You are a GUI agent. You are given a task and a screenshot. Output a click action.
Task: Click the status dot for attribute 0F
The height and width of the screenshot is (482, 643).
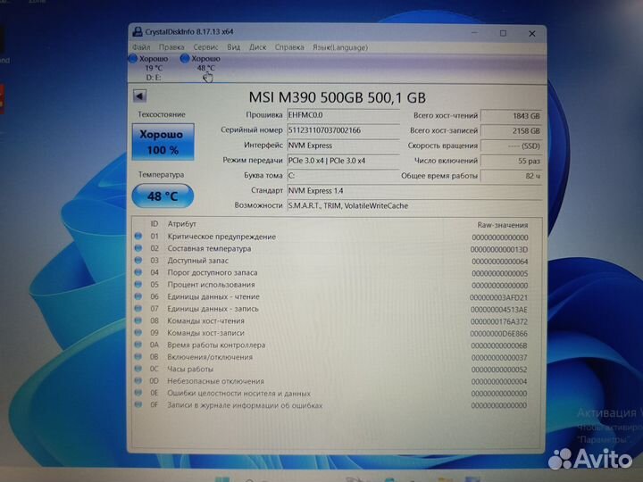(x=138, y=405)
